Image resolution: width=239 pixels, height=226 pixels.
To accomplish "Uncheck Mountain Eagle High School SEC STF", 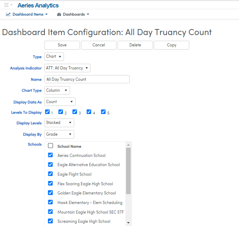I will [50, 212].
